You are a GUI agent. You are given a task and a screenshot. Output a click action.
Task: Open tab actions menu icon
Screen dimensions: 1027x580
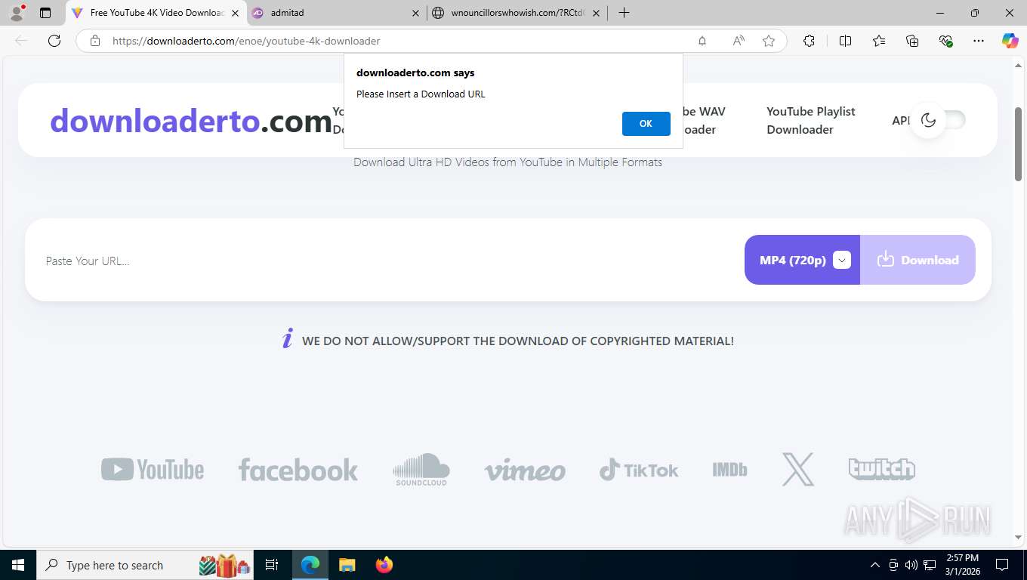(x=45, y=13)
